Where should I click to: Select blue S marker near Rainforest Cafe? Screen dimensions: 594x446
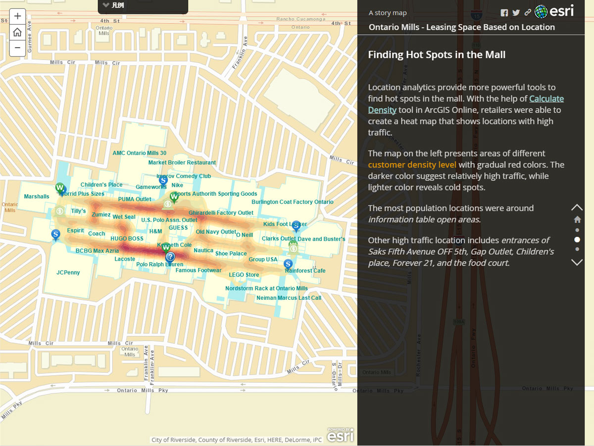(289, 265)
